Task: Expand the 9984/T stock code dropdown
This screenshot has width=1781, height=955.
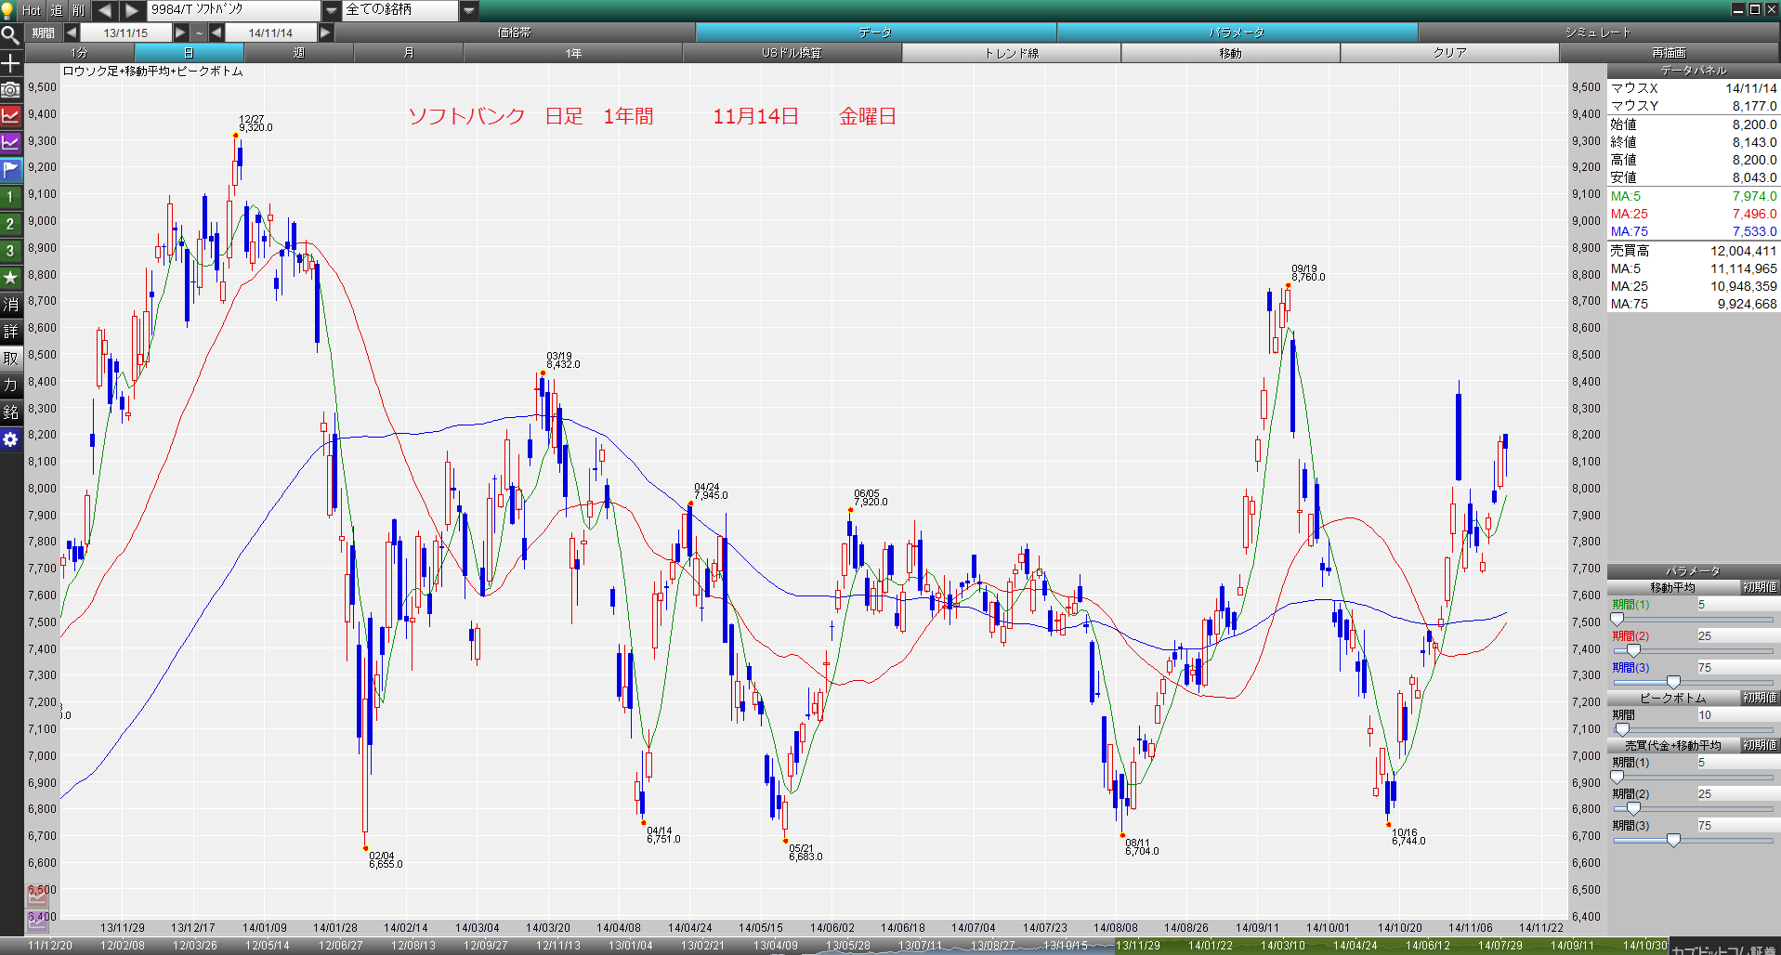Action: point(332,10)
